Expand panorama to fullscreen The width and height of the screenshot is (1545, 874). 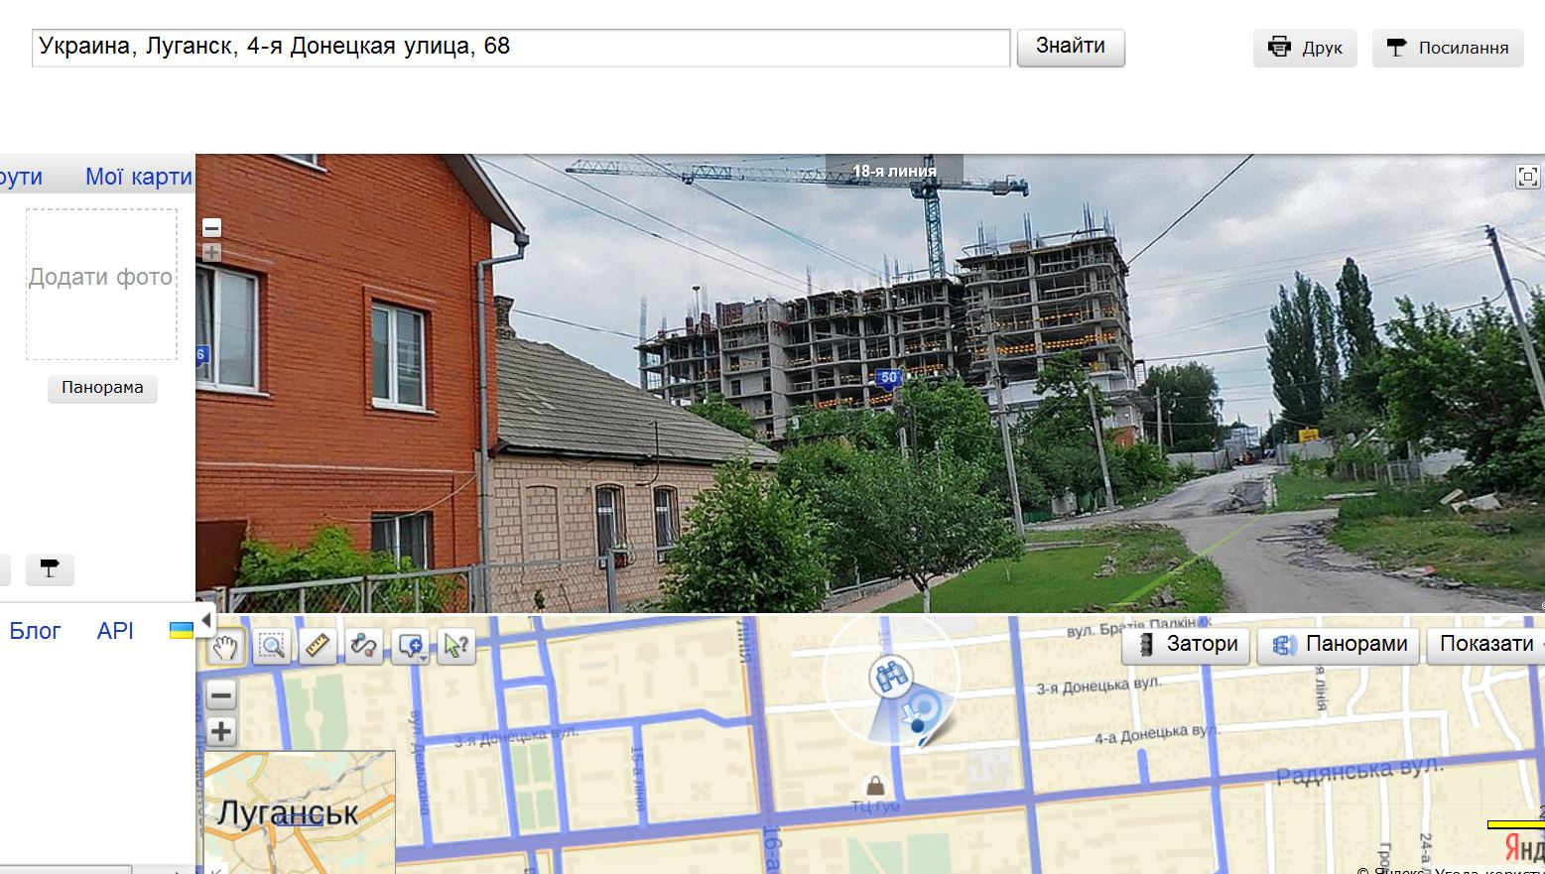click(x=1528, y=177)
